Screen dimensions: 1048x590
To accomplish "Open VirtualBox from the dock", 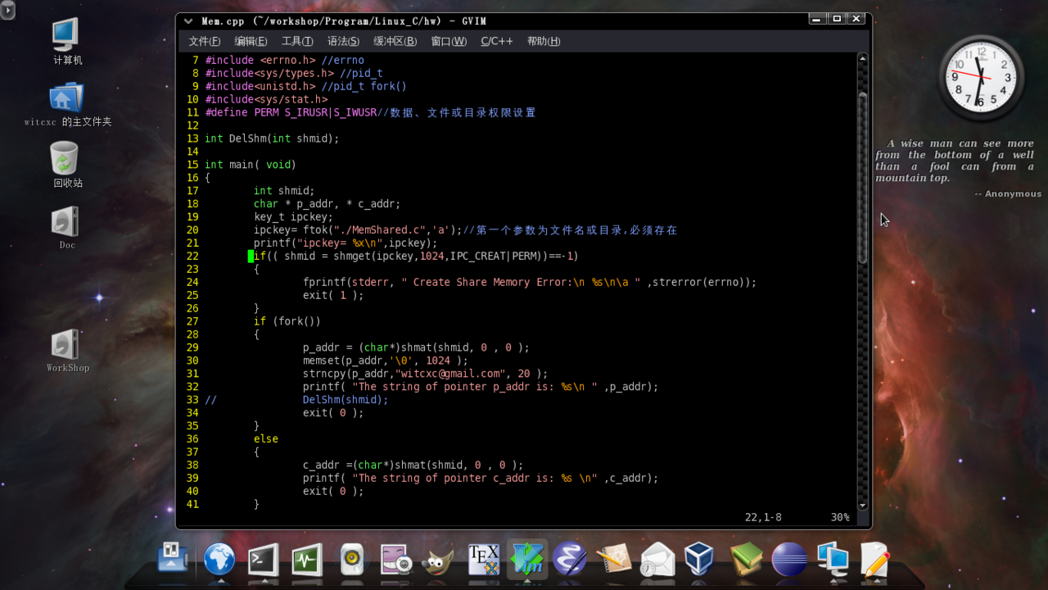I will 700,560.
